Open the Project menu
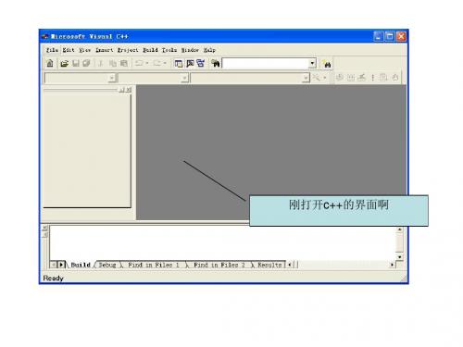 click(128, 50)
